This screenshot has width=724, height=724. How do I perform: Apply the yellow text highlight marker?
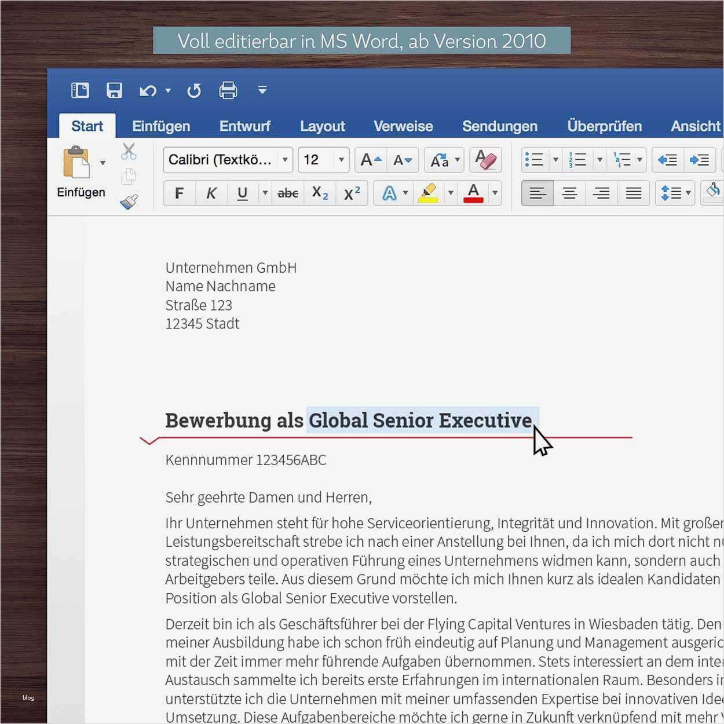(x=428, y=193)
